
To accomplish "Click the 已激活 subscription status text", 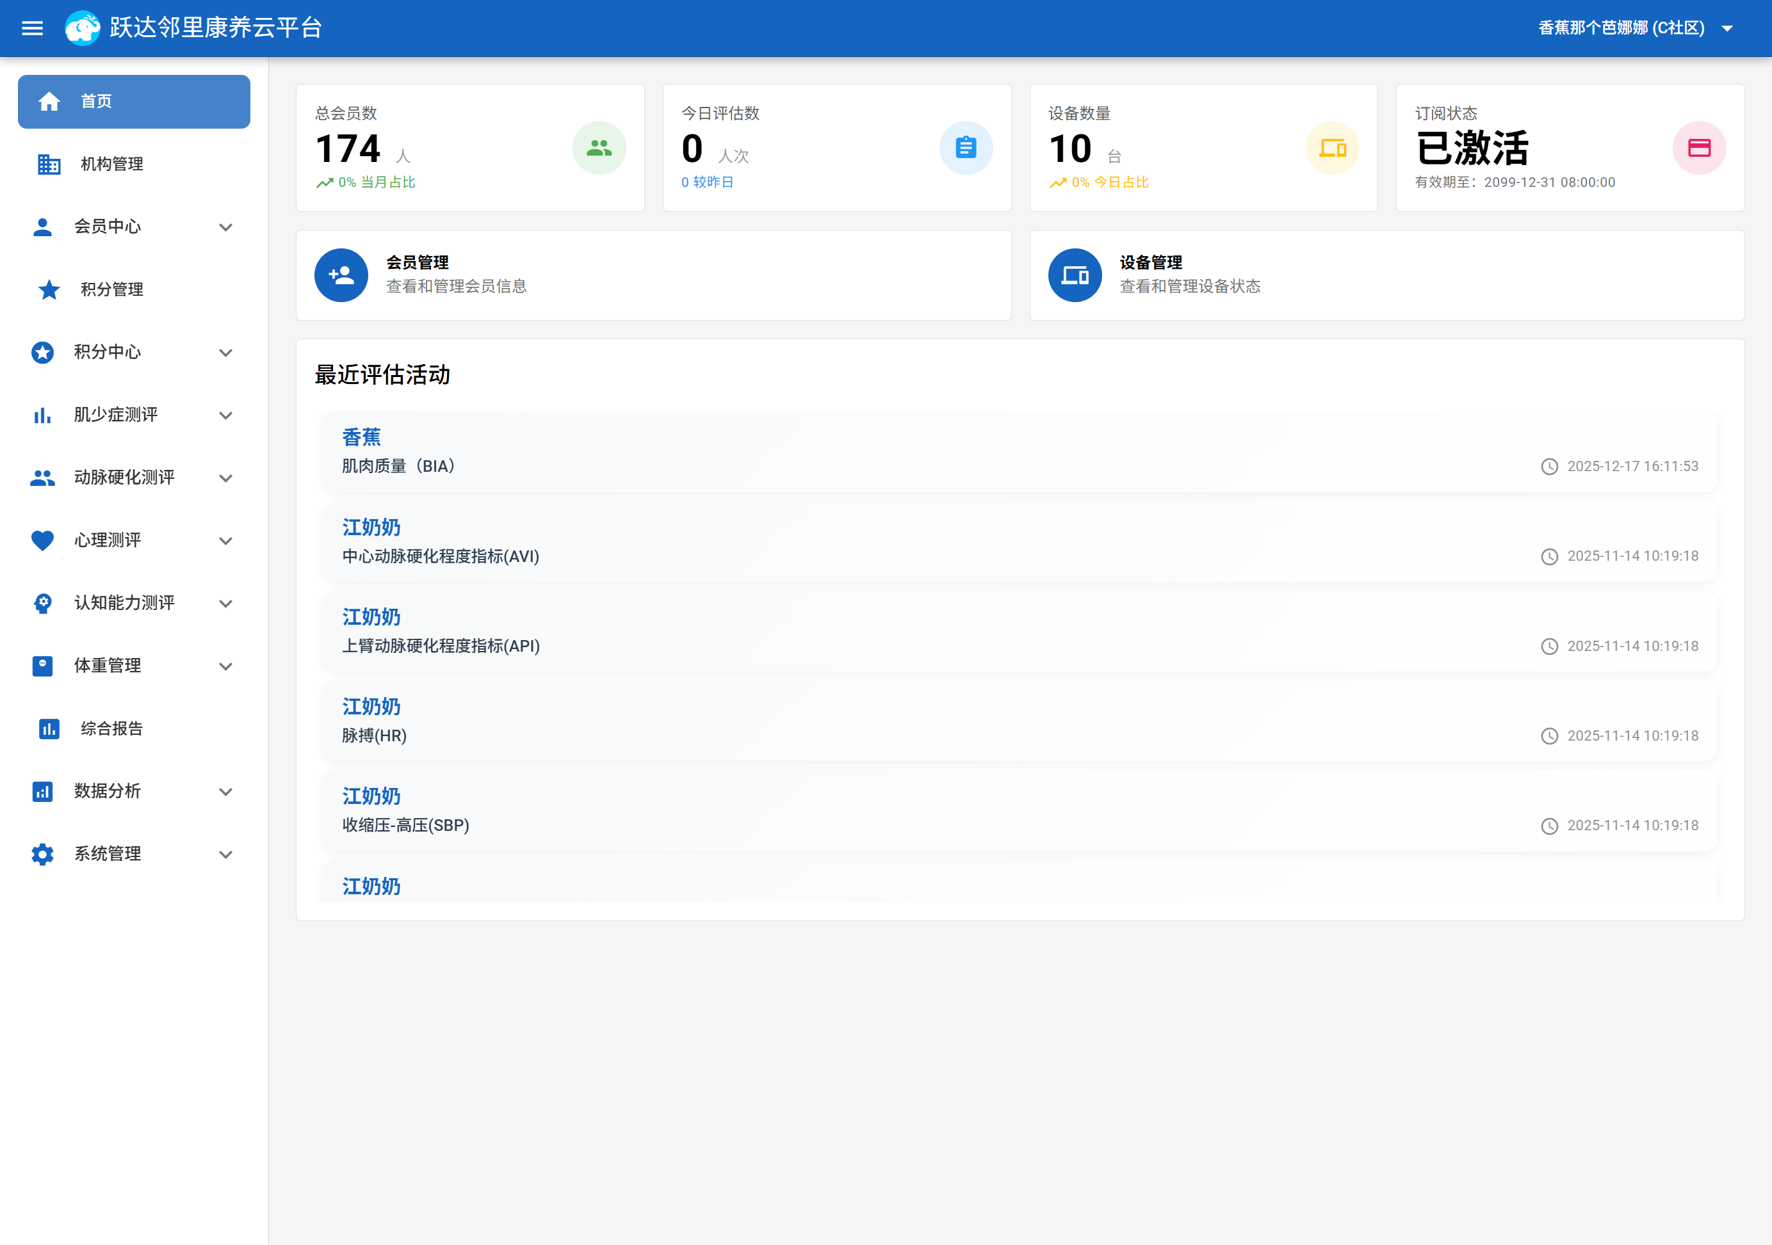I will [x=1472, y=148].
